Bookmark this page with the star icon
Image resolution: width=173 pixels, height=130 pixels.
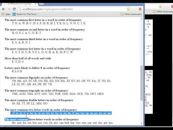point(128,9)
